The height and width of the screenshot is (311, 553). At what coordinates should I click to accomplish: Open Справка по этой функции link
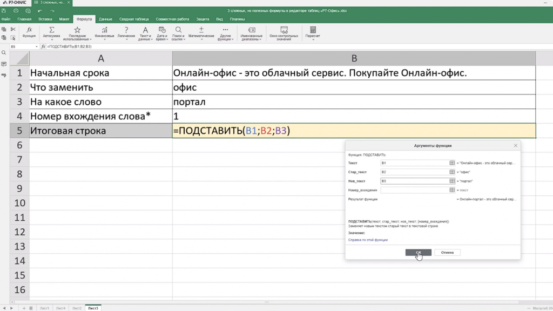tap(368, 240)
